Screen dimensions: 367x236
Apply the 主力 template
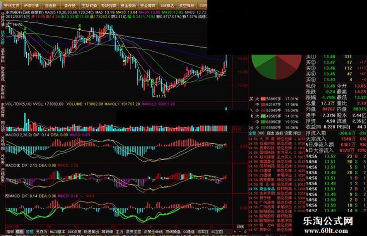pyautogui.click(x=119, y=232)
